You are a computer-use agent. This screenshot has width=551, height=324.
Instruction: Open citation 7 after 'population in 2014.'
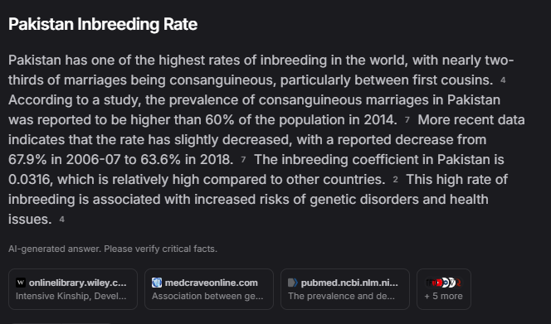coord(407,120)
